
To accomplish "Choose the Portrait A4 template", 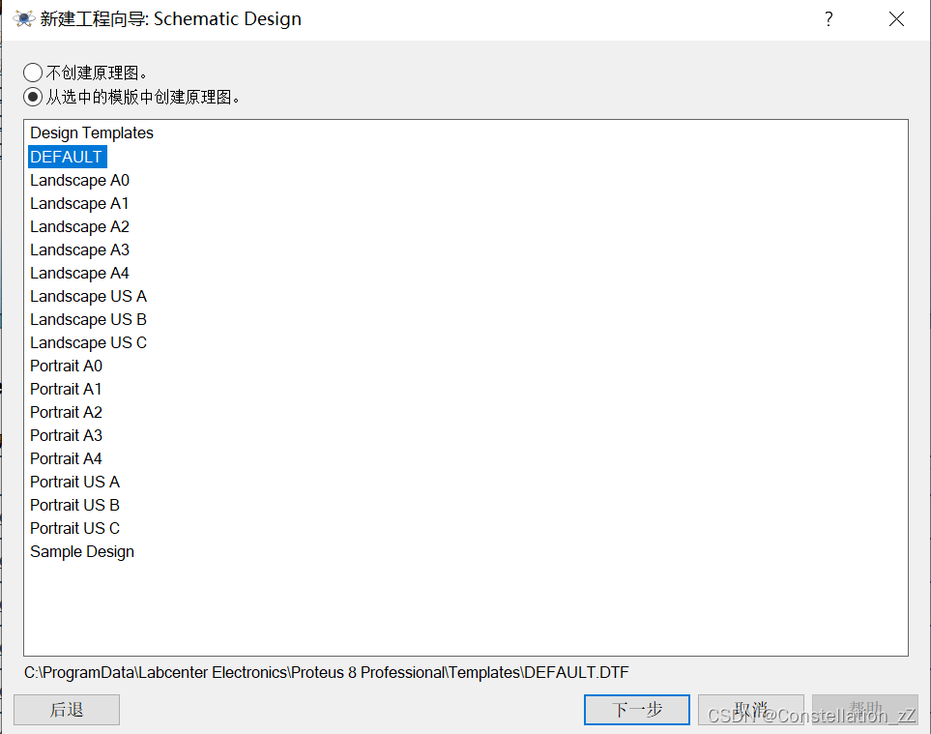I will point(66,457).
